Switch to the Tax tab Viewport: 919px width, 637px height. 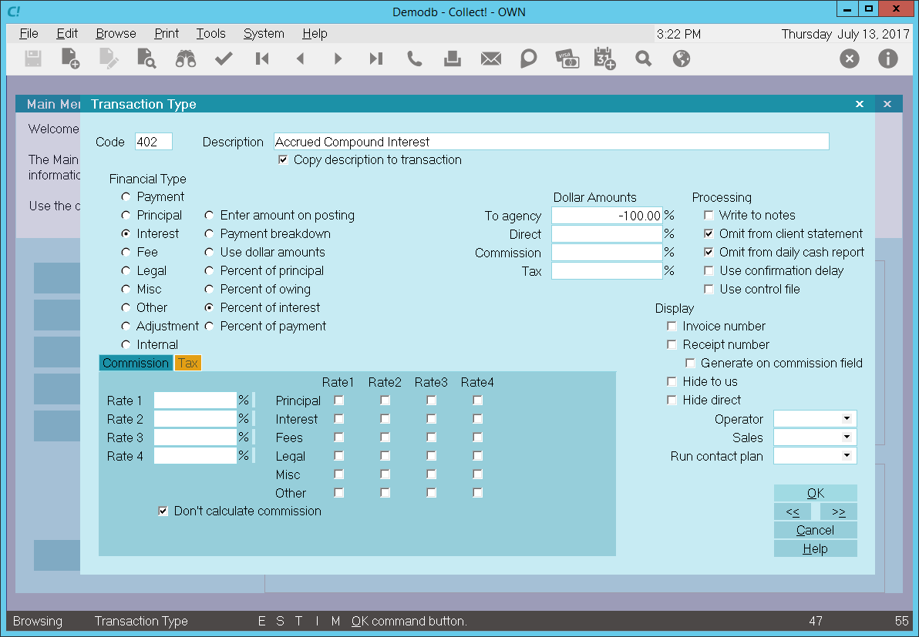[187, 364]
